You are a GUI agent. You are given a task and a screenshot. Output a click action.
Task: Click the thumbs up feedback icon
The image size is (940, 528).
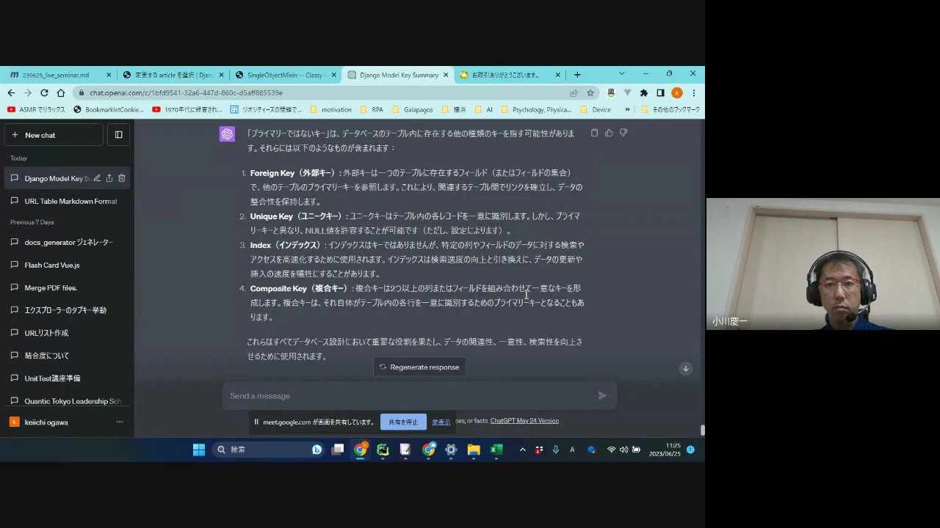[609, 133]
